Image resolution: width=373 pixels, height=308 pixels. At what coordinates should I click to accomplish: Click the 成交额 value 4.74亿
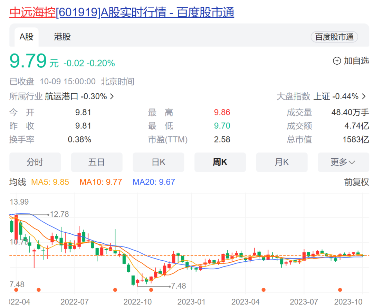tap(356, 126)
